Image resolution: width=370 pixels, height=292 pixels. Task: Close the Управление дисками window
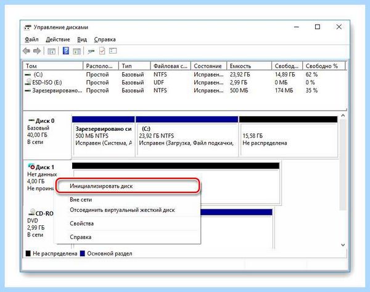[339, 27]
